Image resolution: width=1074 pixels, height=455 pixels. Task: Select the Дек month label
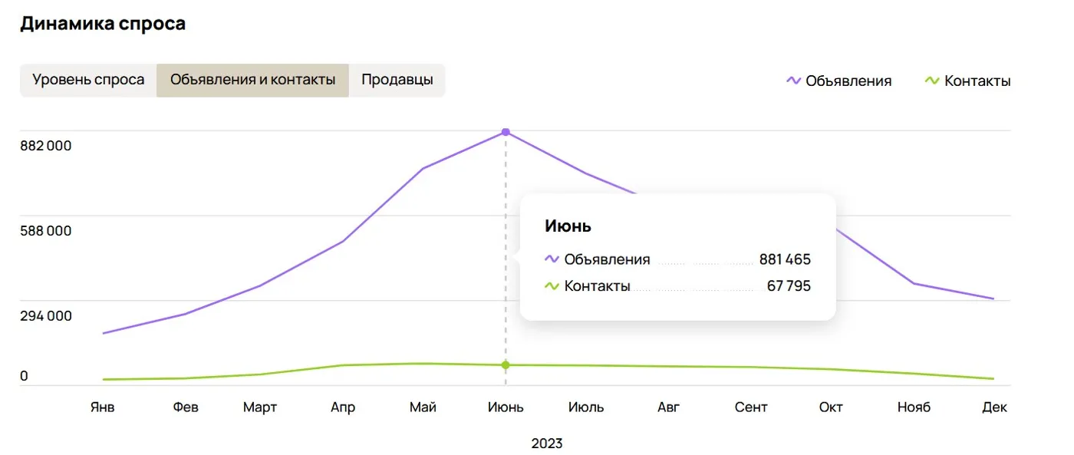click(994, 407)
